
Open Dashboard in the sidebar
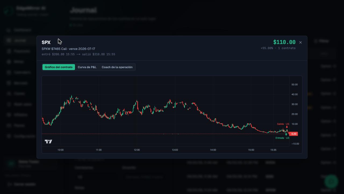pyautogui.click(x=23, y=30)
